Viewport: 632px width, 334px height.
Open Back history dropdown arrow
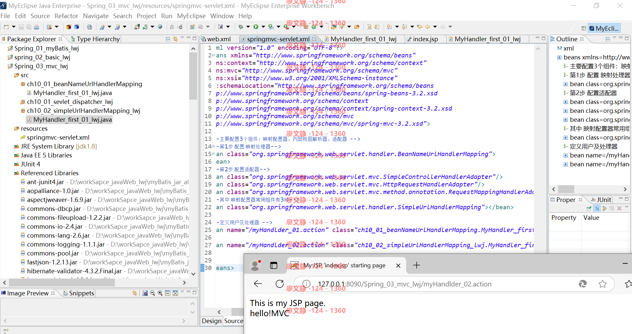click(x=435, y=27)
